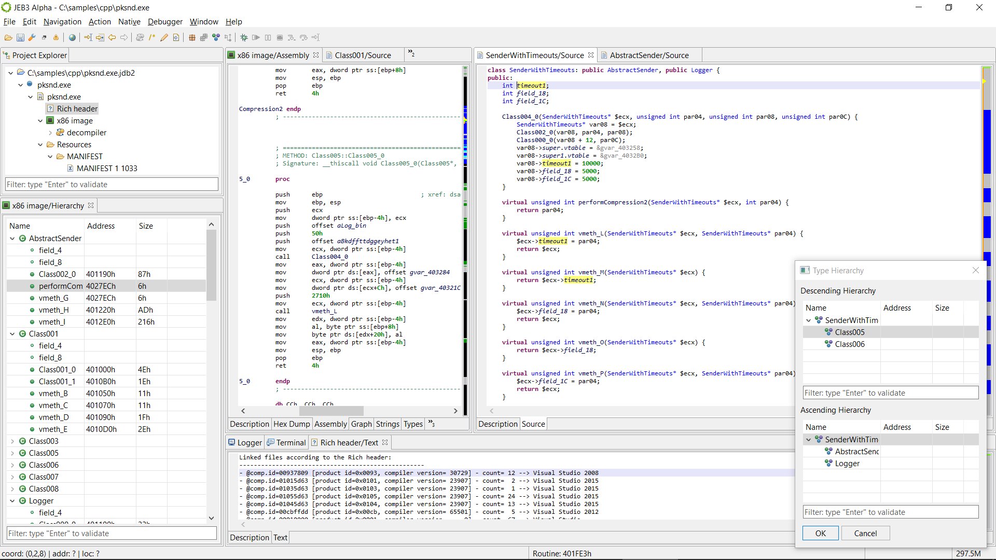Select the Rich header/Text tab
The image size is (996, 560).
[x=349, y=442]
